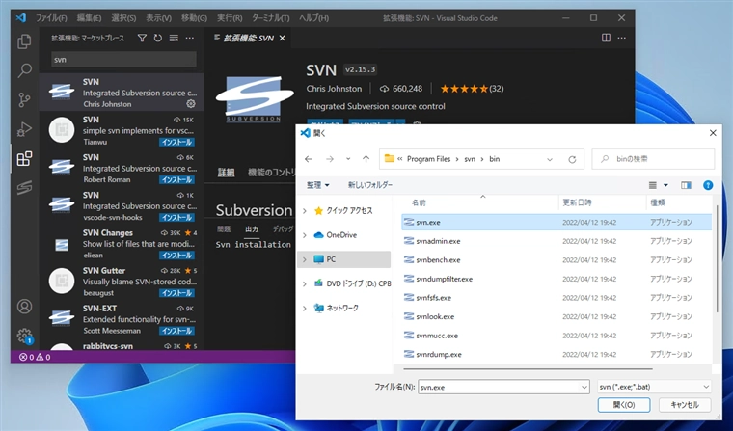Open the 整理 organize dropdown
Screen dimensions: 733x431
coord(318,185)
